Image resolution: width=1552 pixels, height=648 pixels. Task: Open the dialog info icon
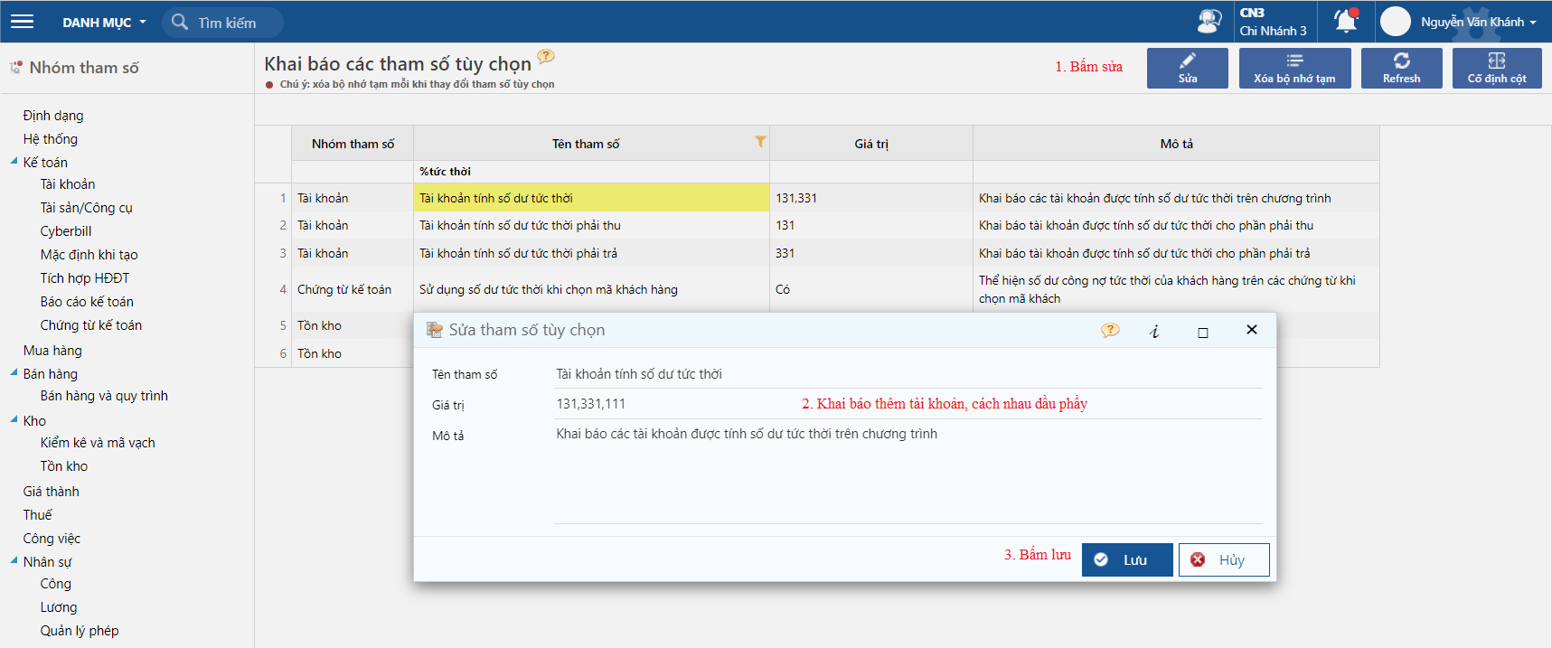1154,331
